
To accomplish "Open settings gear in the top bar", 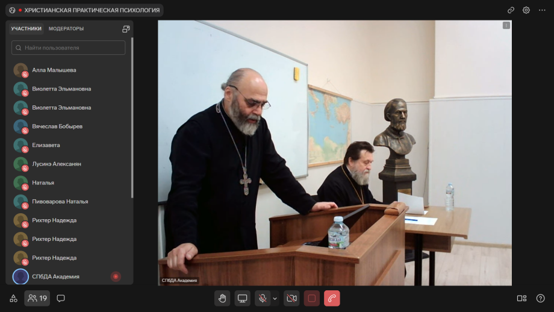I will pyautogui.click(x=526, y=10).
